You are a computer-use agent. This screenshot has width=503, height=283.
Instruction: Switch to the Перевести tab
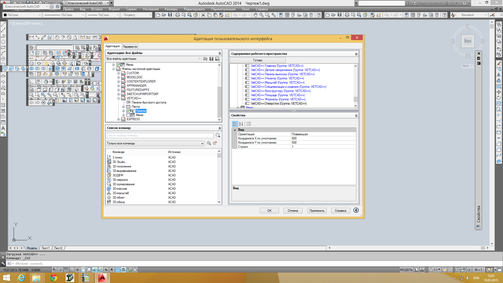coord(130,47)
